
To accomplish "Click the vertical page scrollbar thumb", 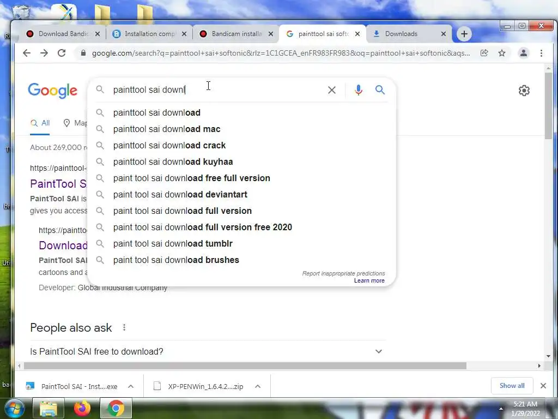I will coord(548,106).
